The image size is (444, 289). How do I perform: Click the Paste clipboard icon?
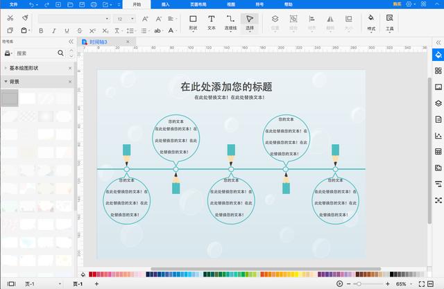coord(24,30)
